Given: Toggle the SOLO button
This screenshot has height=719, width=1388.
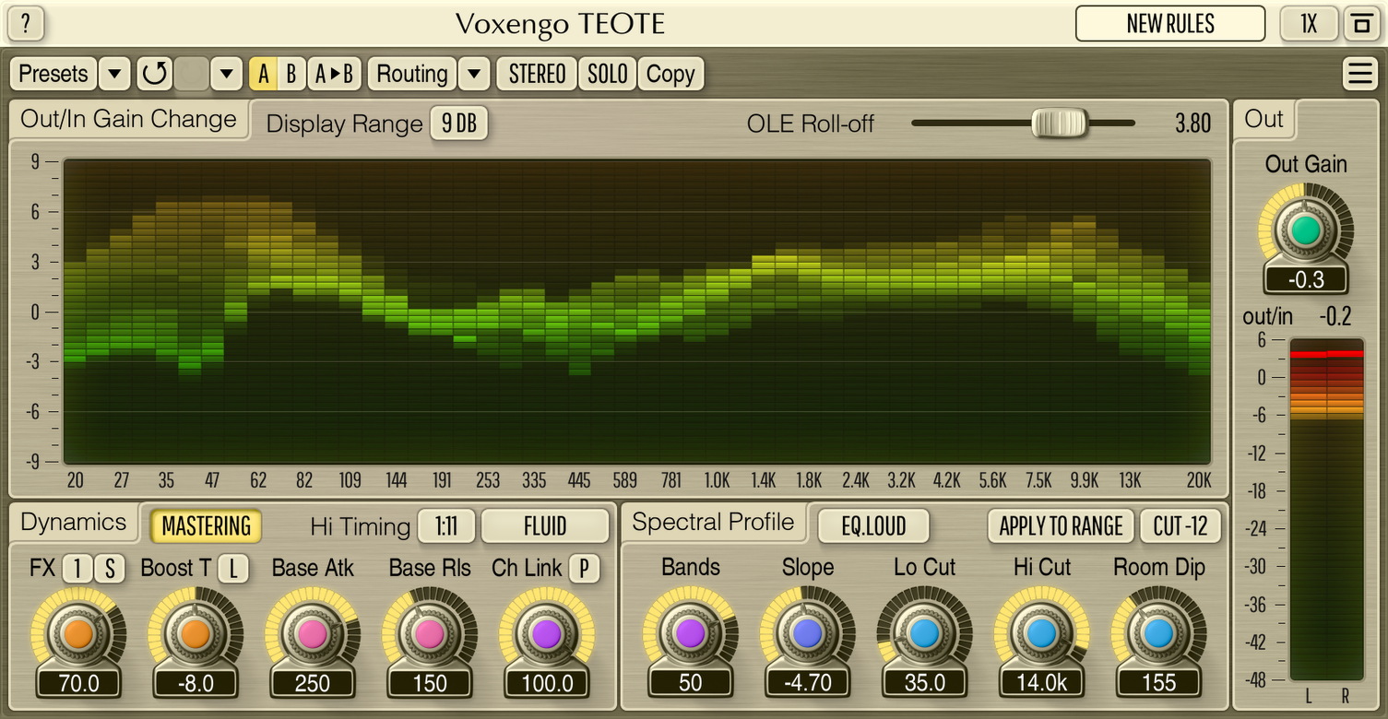Looking at the screenshot, I should pos(608,74).
